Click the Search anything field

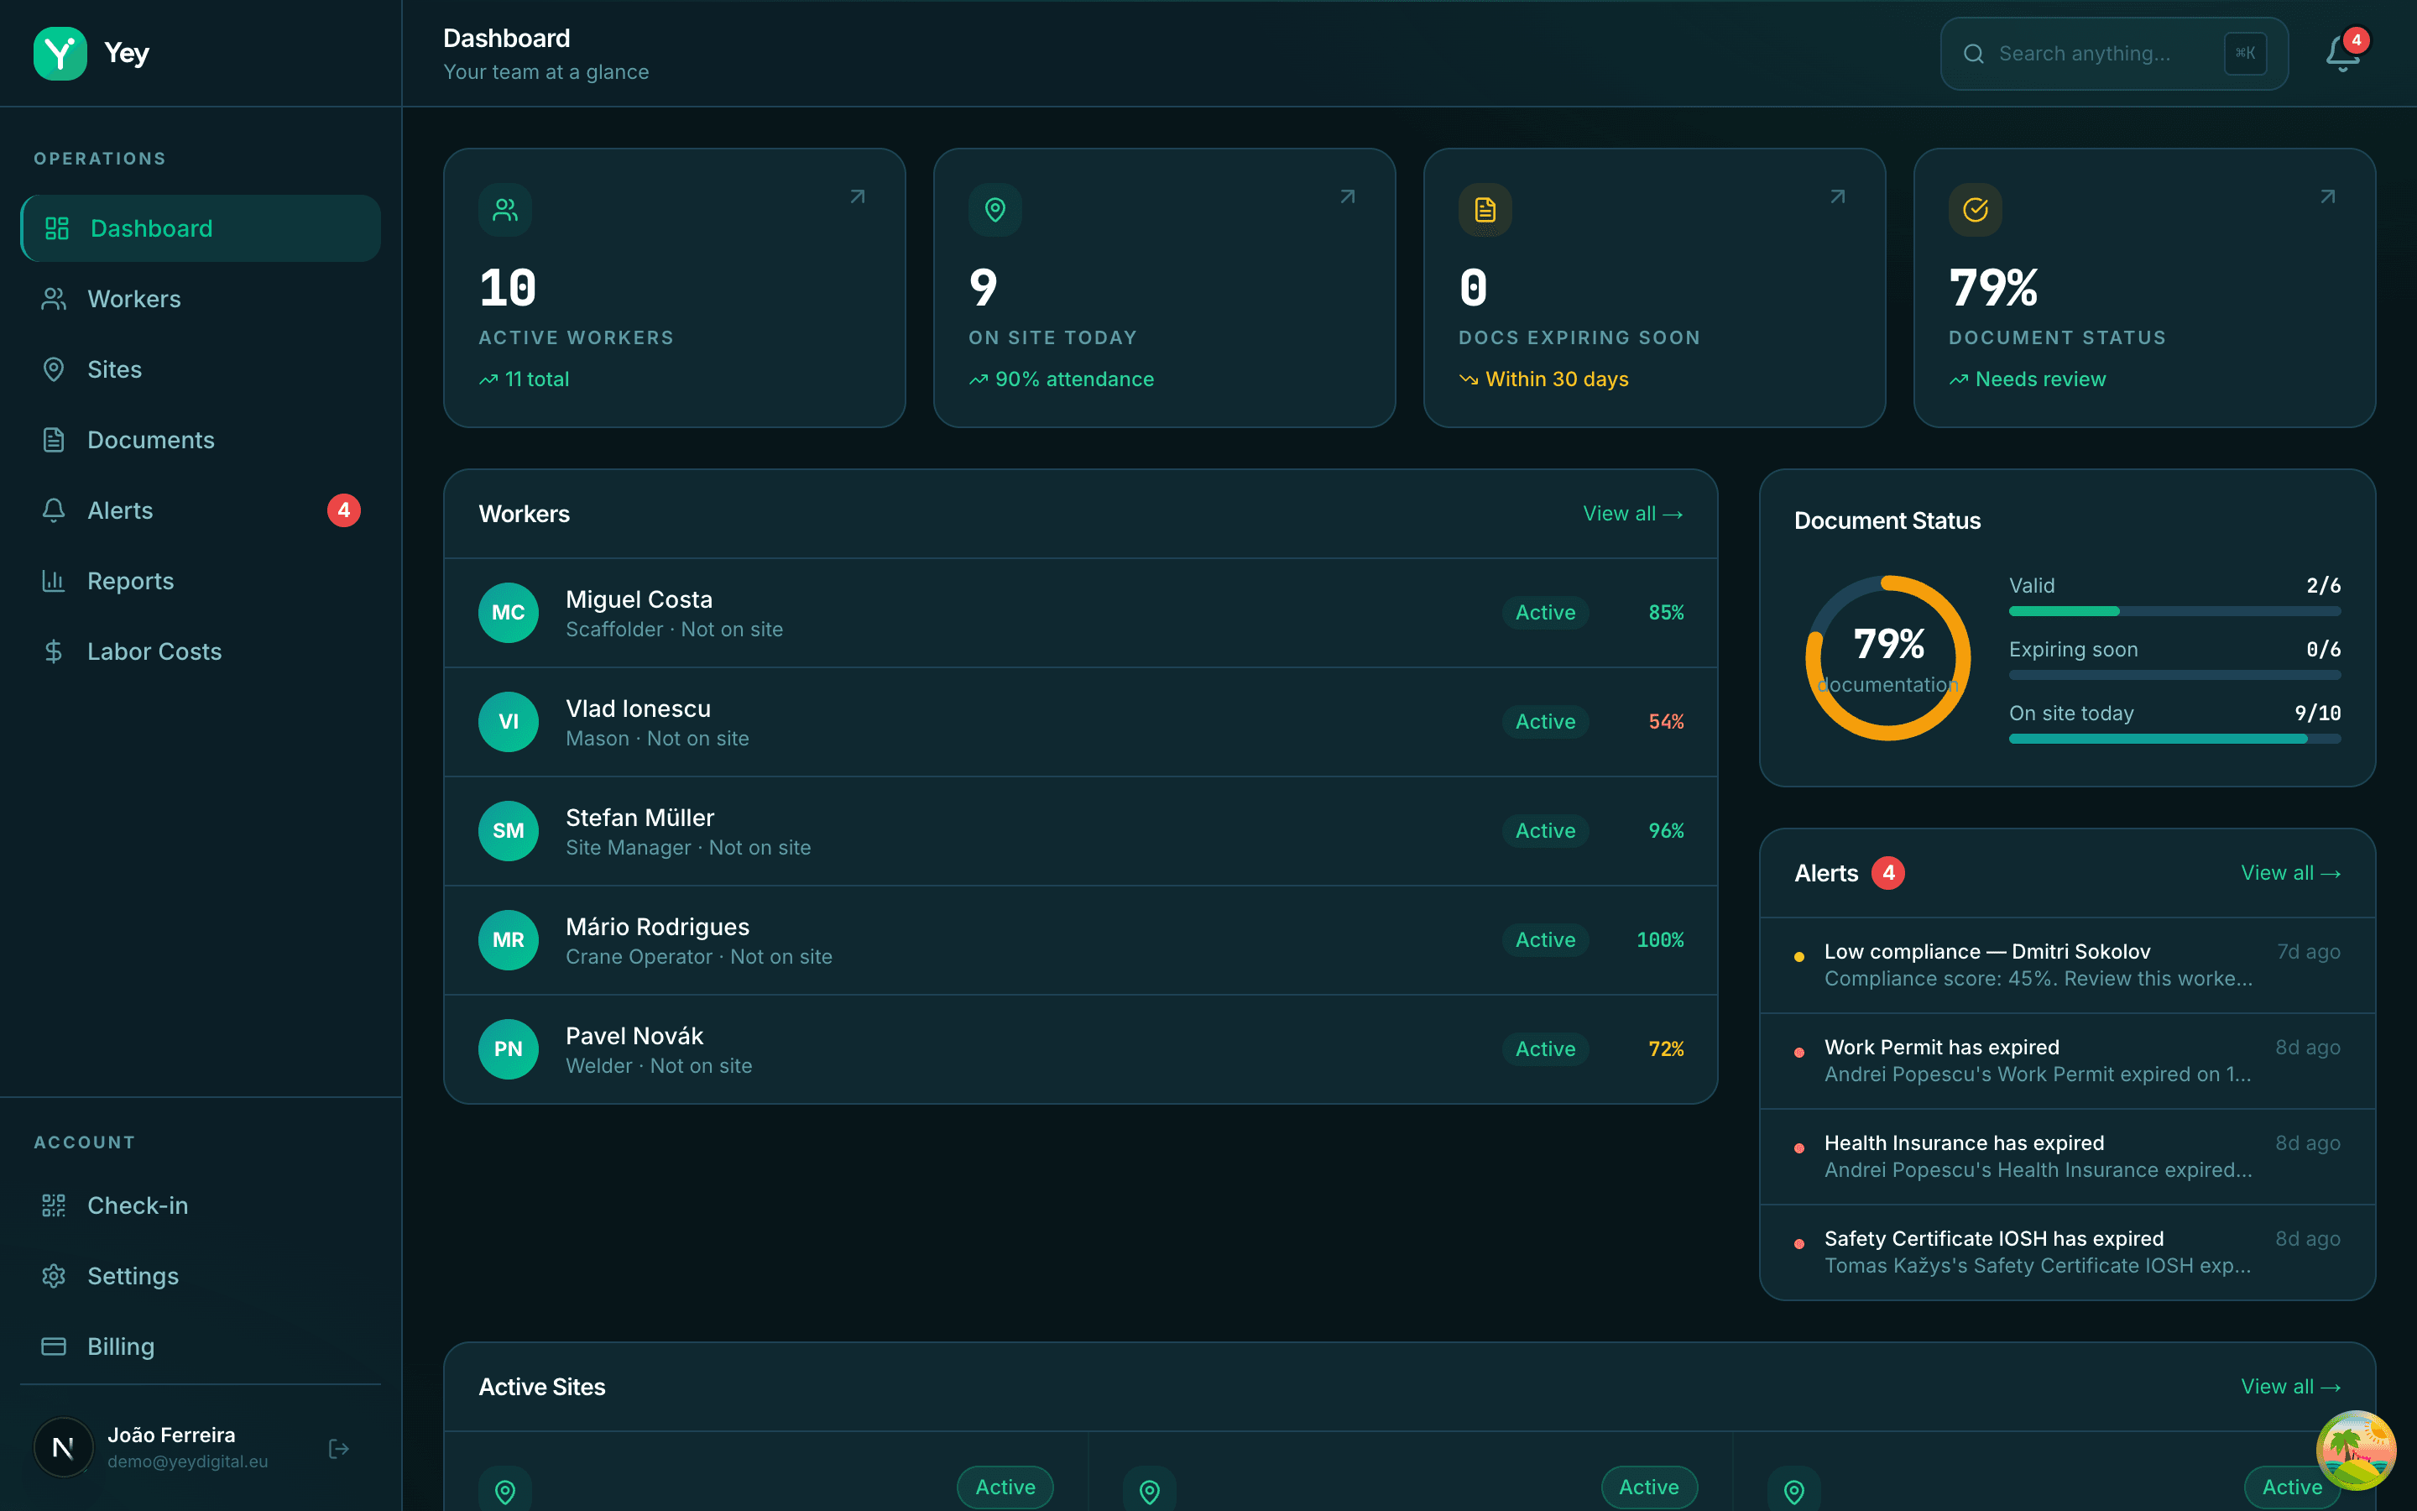[x=2113, y=54]
